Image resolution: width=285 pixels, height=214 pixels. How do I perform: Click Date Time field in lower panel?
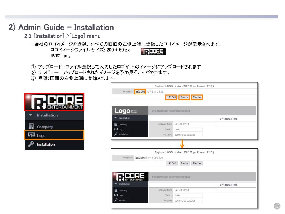[188, 201]
